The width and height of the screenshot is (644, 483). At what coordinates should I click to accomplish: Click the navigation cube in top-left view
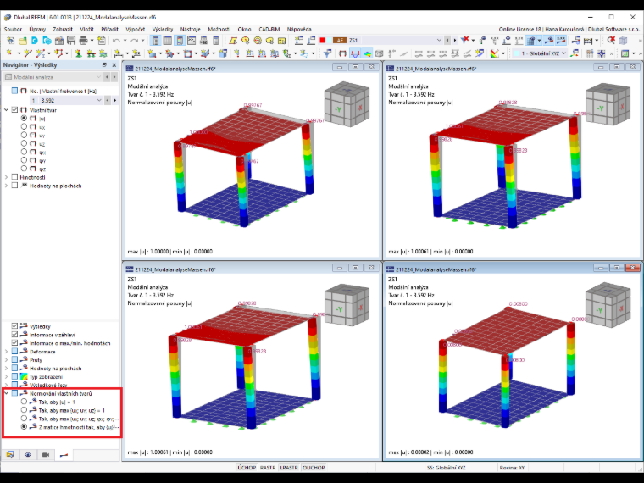pyautogui.click(x=347, y=104)
